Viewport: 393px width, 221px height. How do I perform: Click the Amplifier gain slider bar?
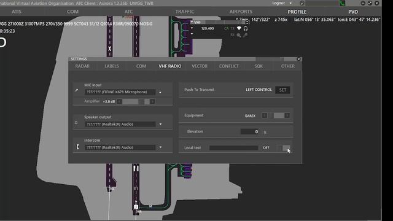click(x=136, y=101)
